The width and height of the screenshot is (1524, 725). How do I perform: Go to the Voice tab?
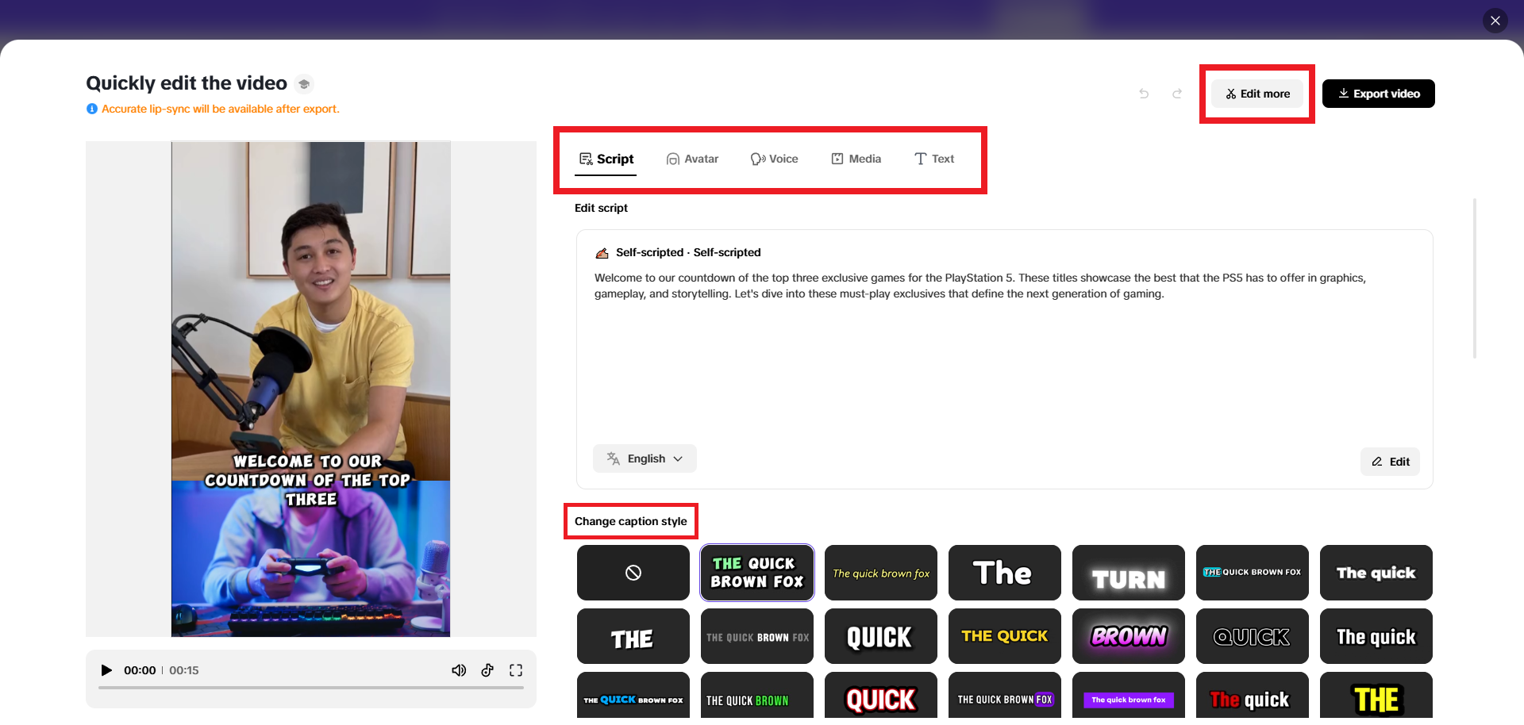774,159
